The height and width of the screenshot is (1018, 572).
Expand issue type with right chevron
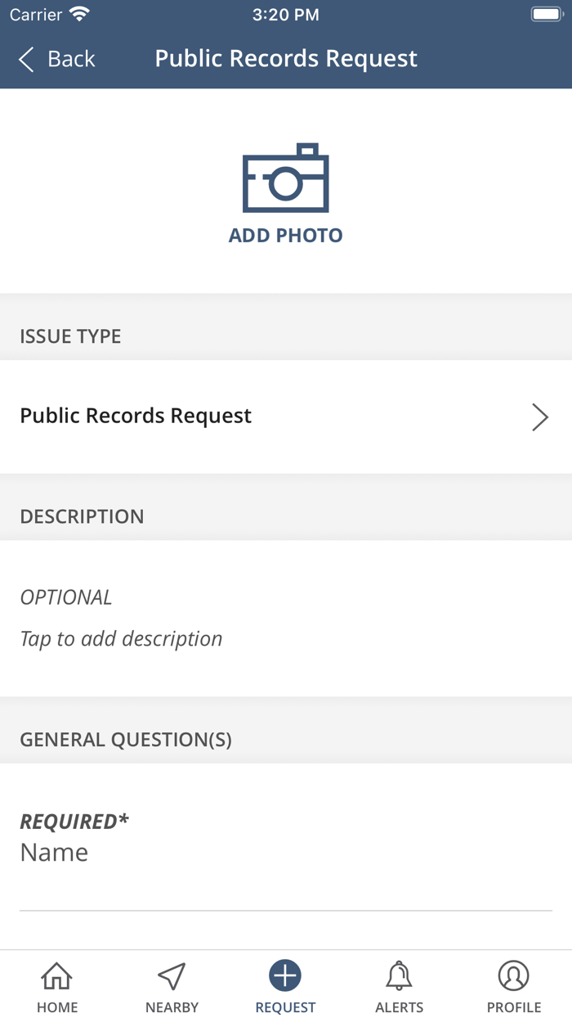point(539,417)
